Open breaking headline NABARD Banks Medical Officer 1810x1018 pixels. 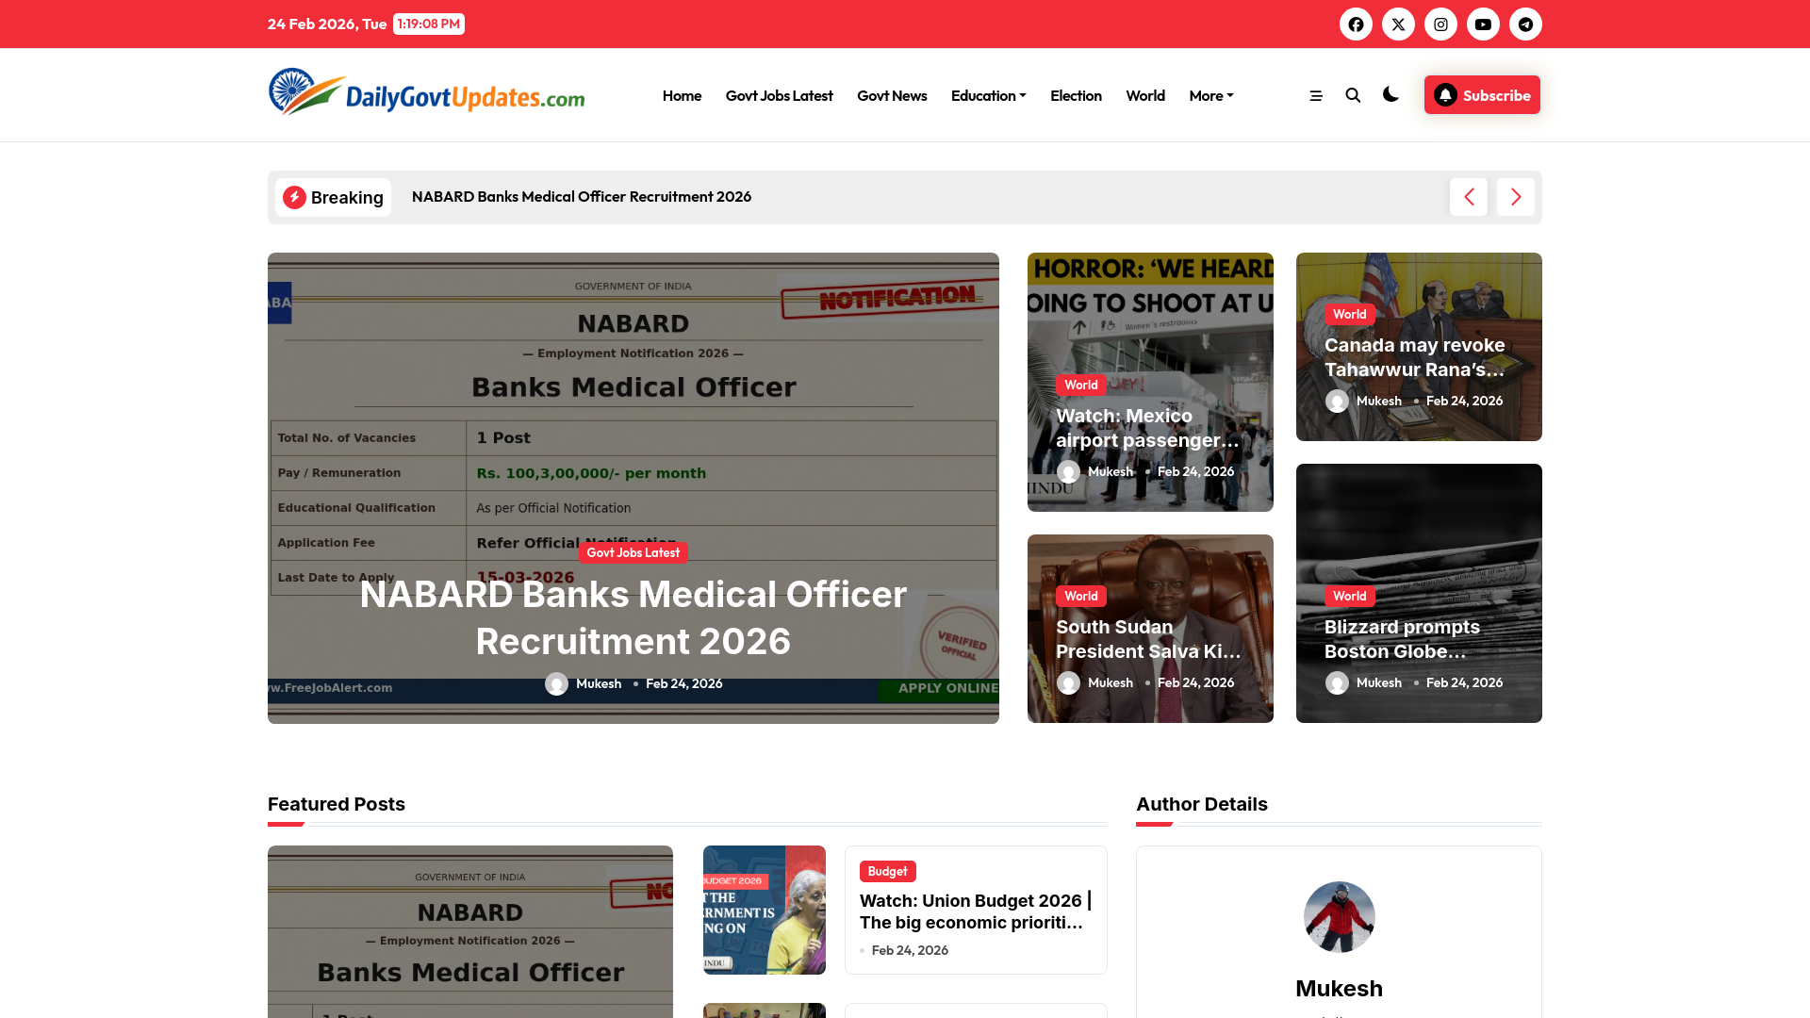coord(582,196)
